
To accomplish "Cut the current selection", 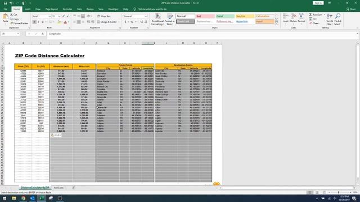I will click(13, 15).
